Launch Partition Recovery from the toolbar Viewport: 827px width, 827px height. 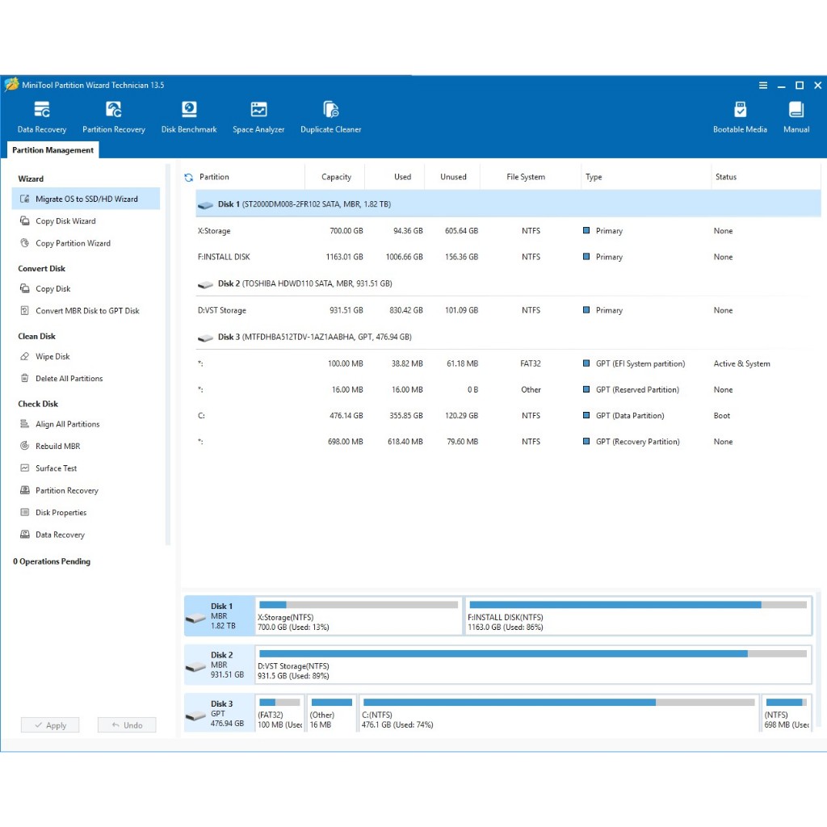tap(114, 116)
